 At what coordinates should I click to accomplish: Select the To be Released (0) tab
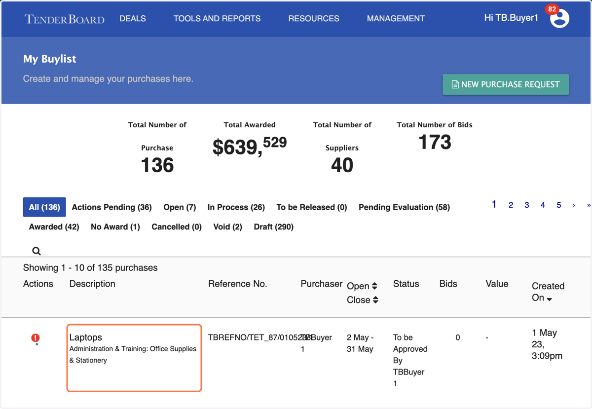click(312, 207)
